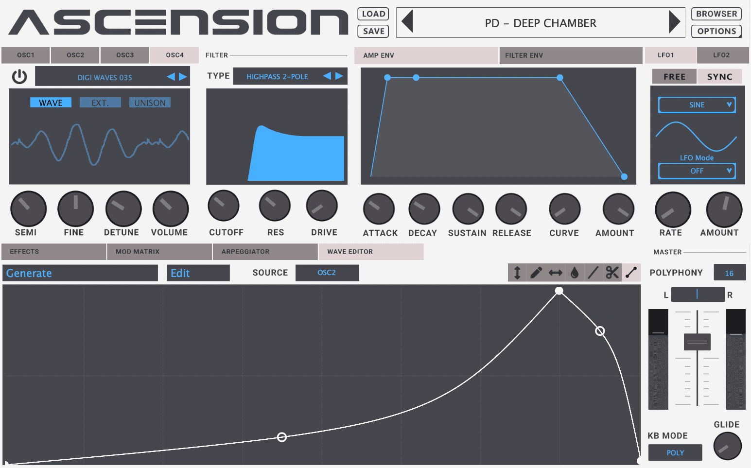Viewport: 751px width, 468px height.
Task: Click the envelope SUSTAIN knob
Action: pyautogui.click(x=468, y=209)
